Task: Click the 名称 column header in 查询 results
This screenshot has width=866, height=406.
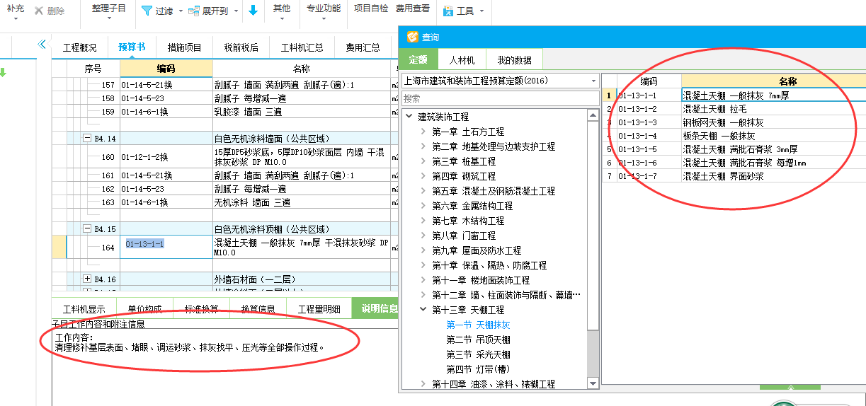Action: point(773,81)
